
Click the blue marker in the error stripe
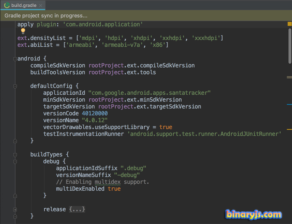tap(289, 104)
